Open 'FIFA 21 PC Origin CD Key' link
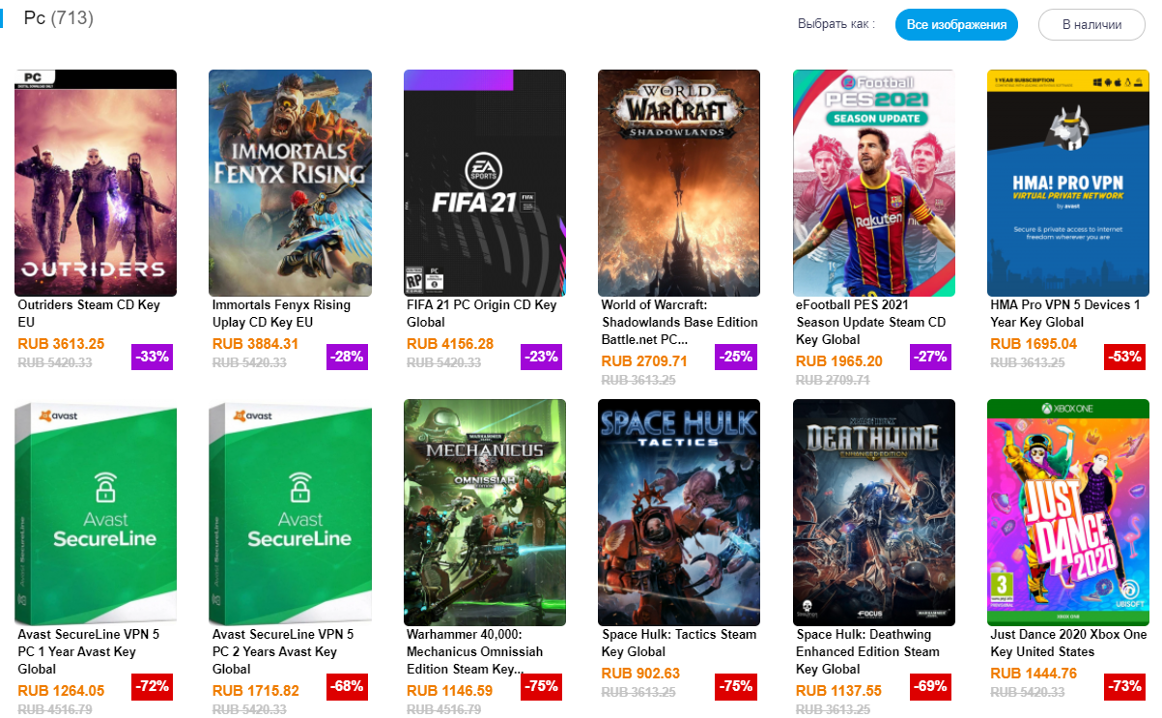Screen dimensions: 1162x718 (481, 313)
